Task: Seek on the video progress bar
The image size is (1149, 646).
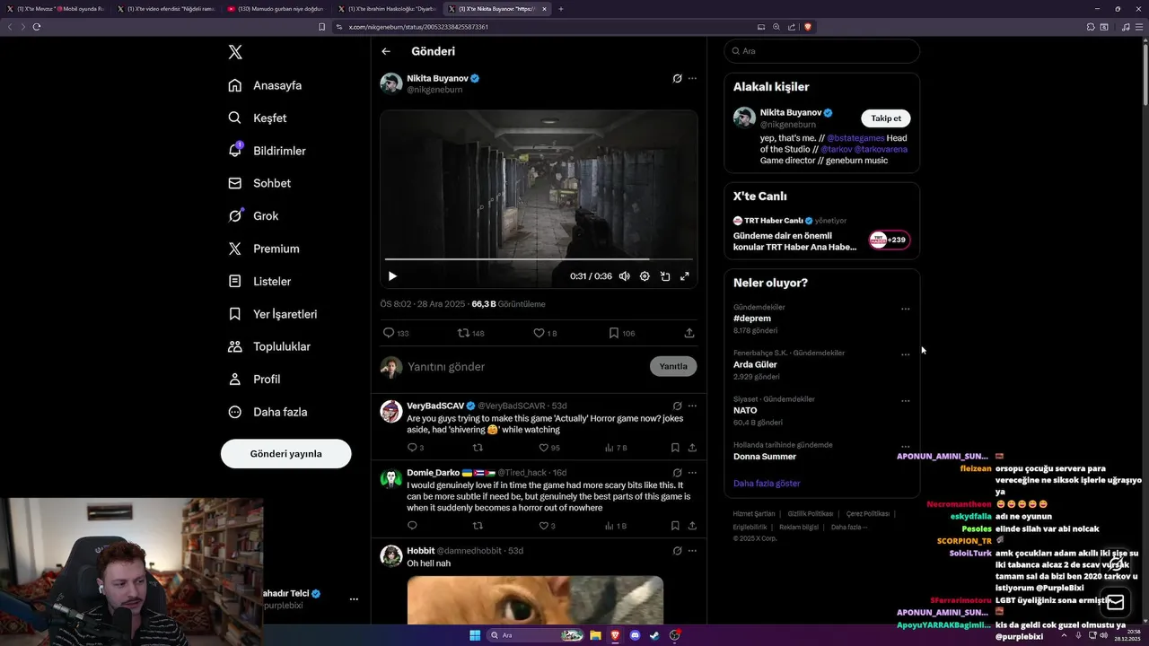Action: tap(539, 259)
